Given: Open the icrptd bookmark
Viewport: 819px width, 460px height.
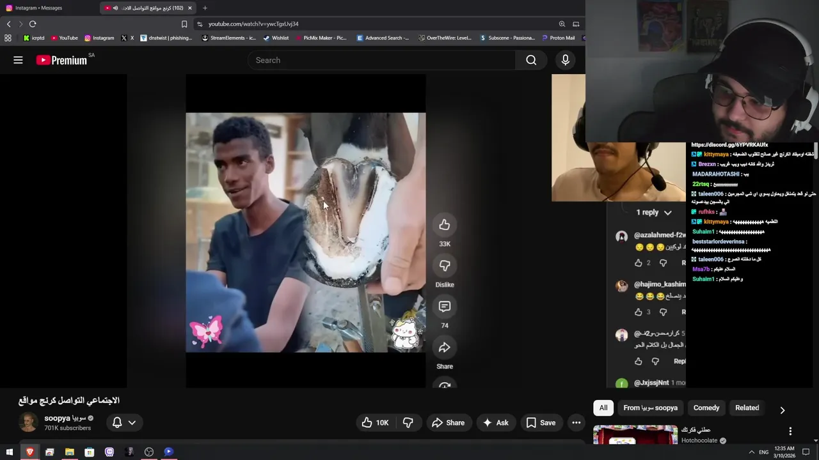Looking at the screenshot, I should coord(33,38).
